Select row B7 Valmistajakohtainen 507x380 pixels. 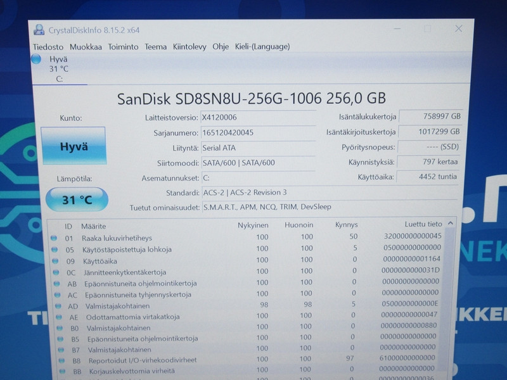(247, 348)
